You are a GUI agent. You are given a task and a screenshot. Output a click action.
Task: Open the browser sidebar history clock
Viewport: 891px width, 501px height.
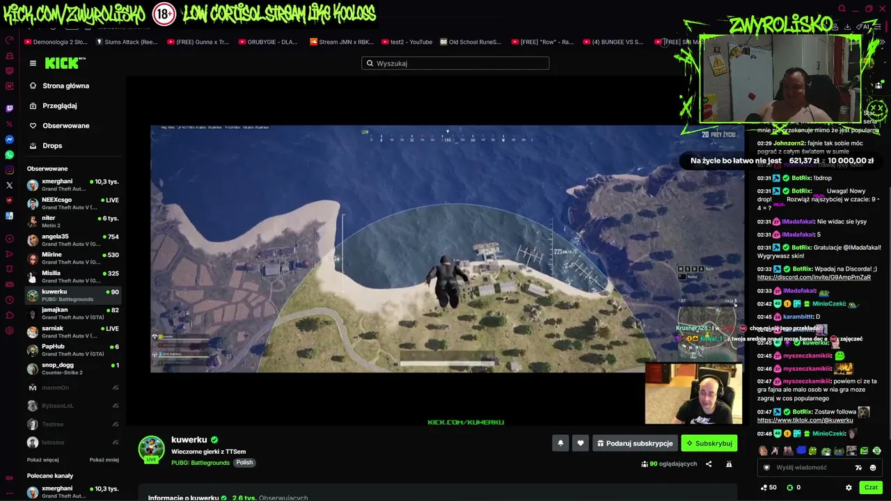(9, 300)
